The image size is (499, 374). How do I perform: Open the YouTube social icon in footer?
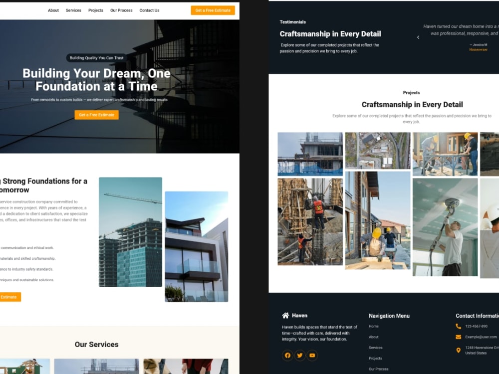312,355
